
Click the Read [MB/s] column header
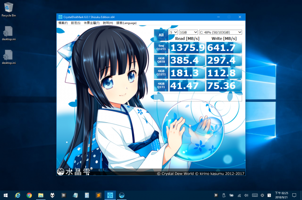click(187, 38)
